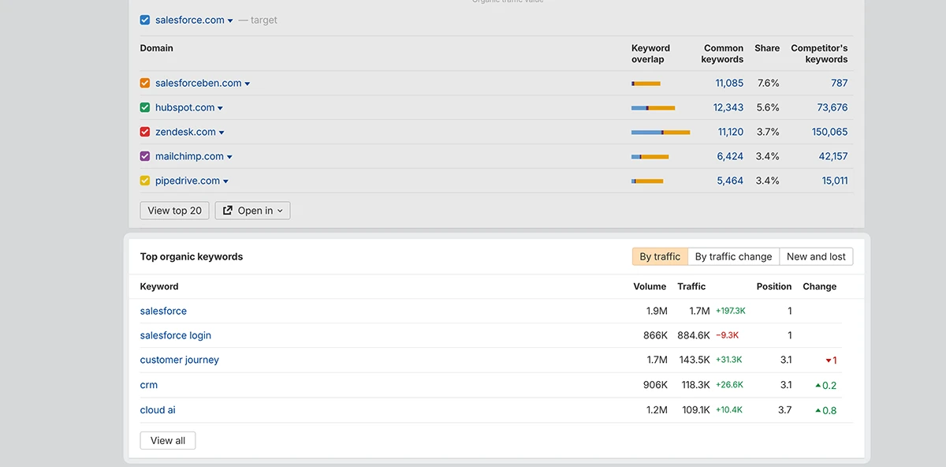Open the salesforce keyword link

(163, 311)
